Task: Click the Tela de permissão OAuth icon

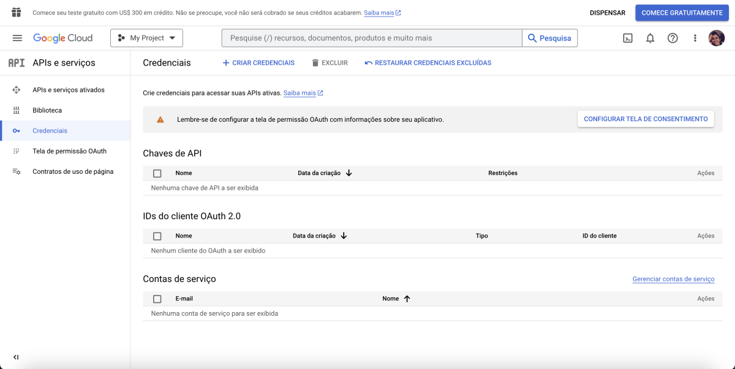Action: pyautogui.click(x=17, y=151)
